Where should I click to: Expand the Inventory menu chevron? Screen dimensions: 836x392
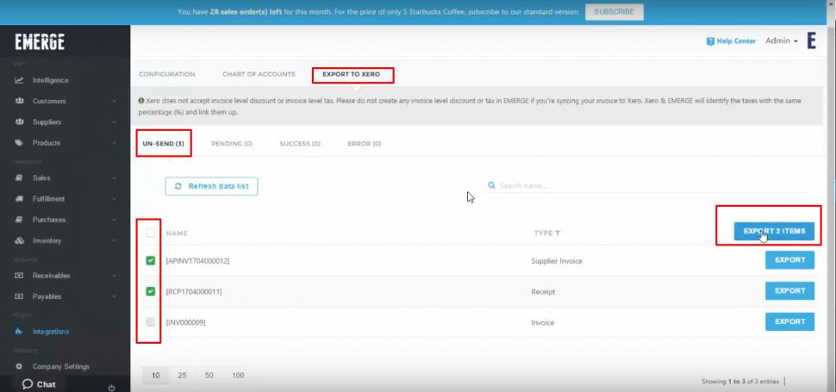click(x=114, y=240)
